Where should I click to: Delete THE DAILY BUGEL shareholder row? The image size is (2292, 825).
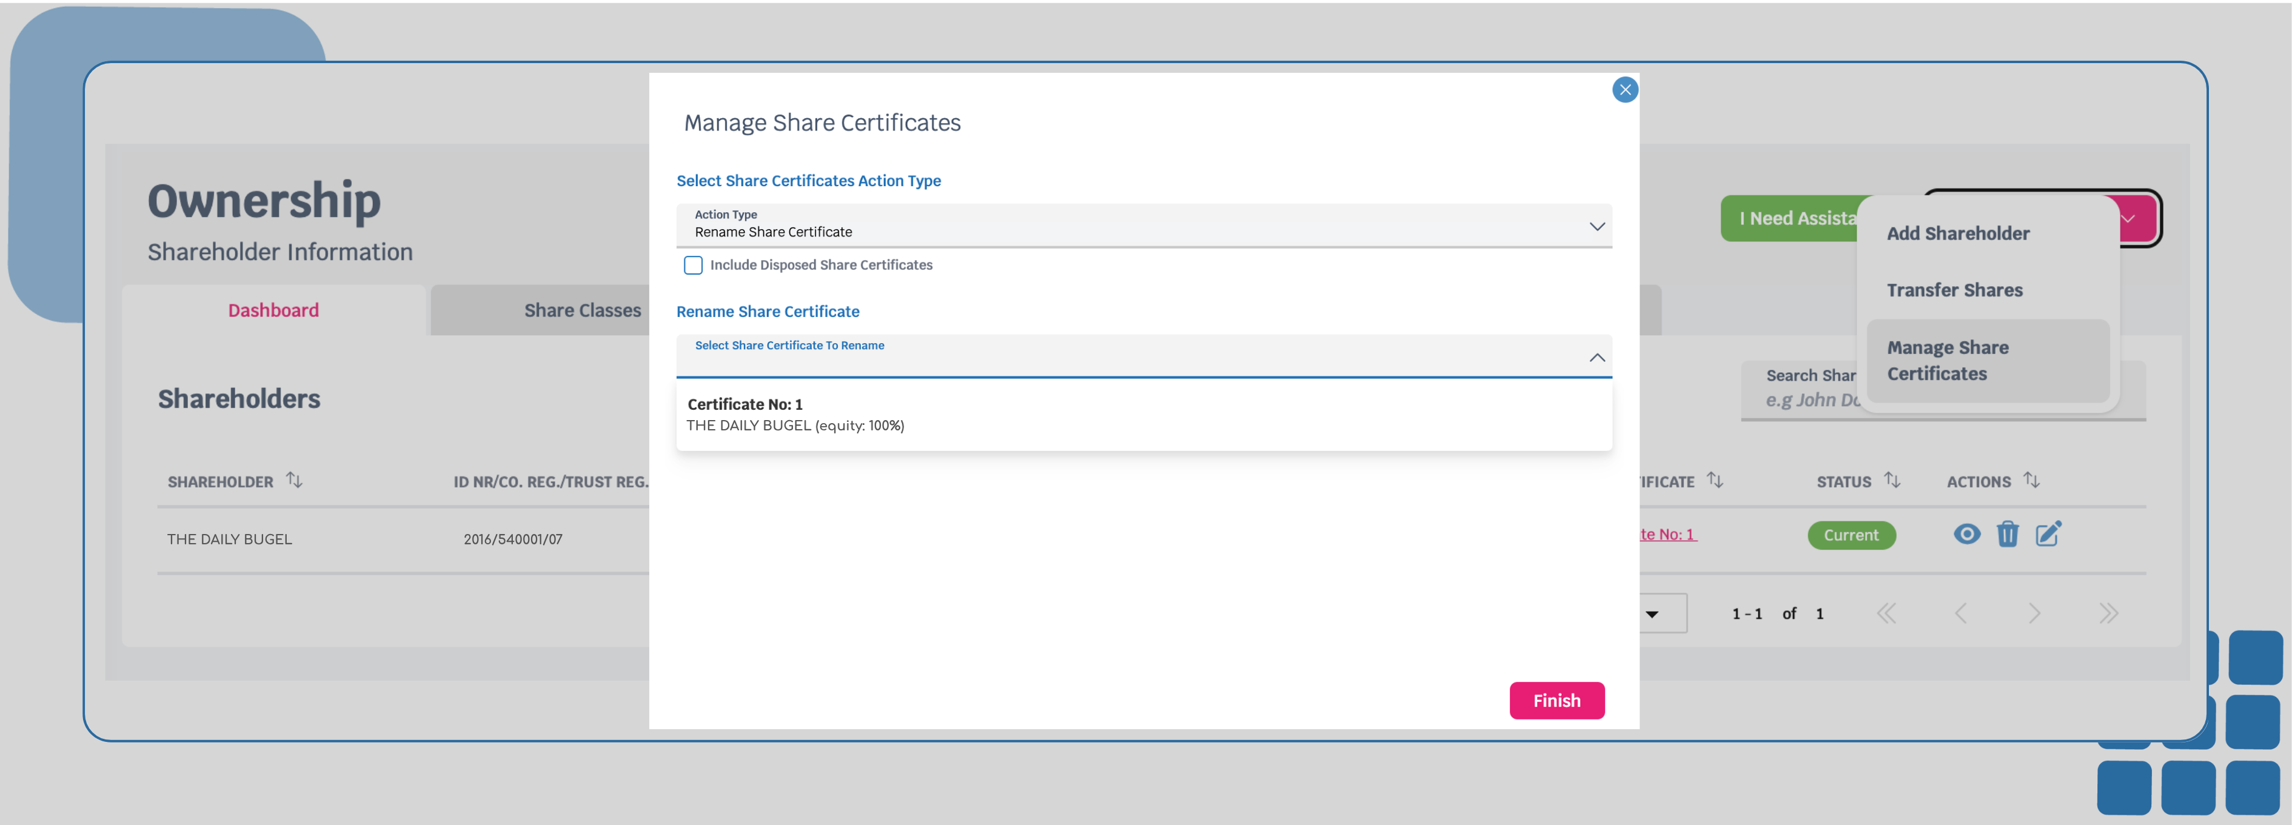(2007, 534)
